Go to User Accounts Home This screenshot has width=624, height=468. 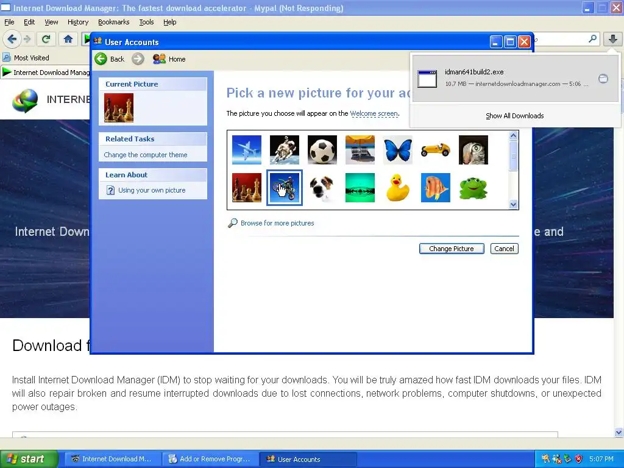click(x=169, y=59)
